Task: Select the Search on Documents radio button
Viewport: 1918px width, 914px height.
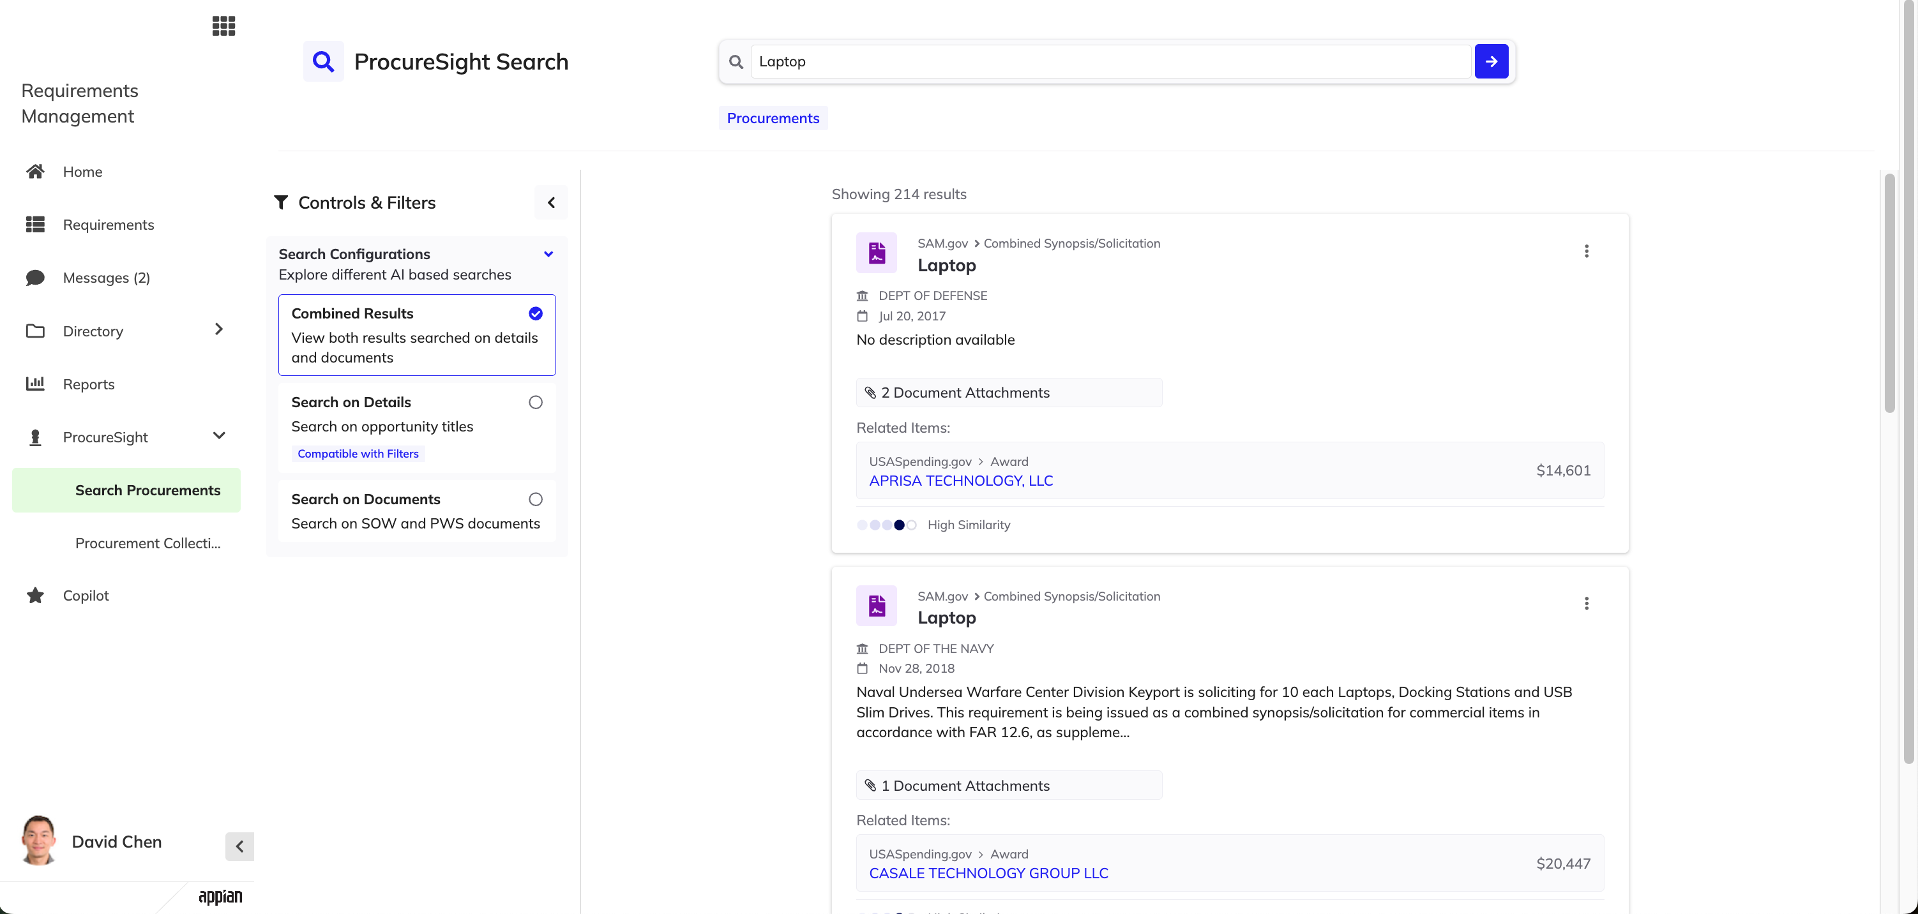Action: [535, 499]
